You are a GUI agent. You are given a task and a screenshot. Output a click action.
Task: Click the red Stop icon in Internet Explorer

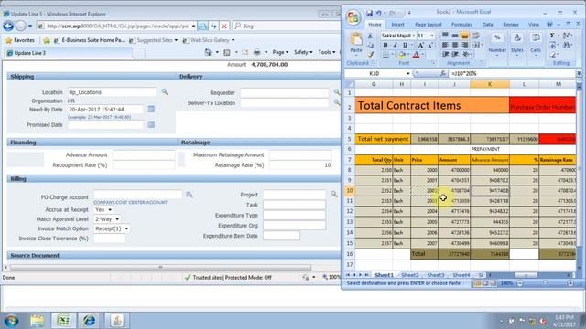click(x=223, y=27)
